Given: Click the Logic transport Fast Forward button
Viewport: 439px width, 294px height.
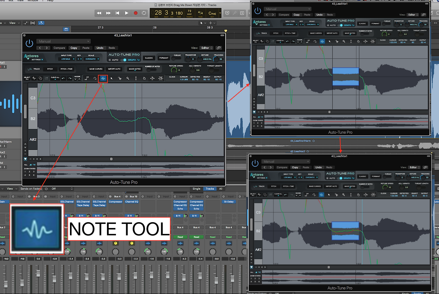Looking at the screenshot, I should click(108, 13).
